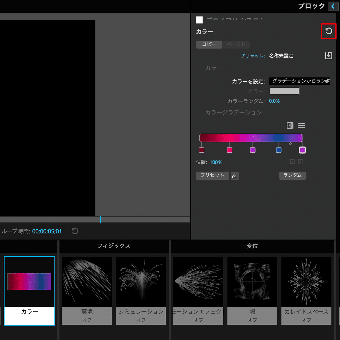Click the ランダム button
Image resolution: width=340 pixels, height=340 pixels.
pyautogui.click(x=292, y=176)
